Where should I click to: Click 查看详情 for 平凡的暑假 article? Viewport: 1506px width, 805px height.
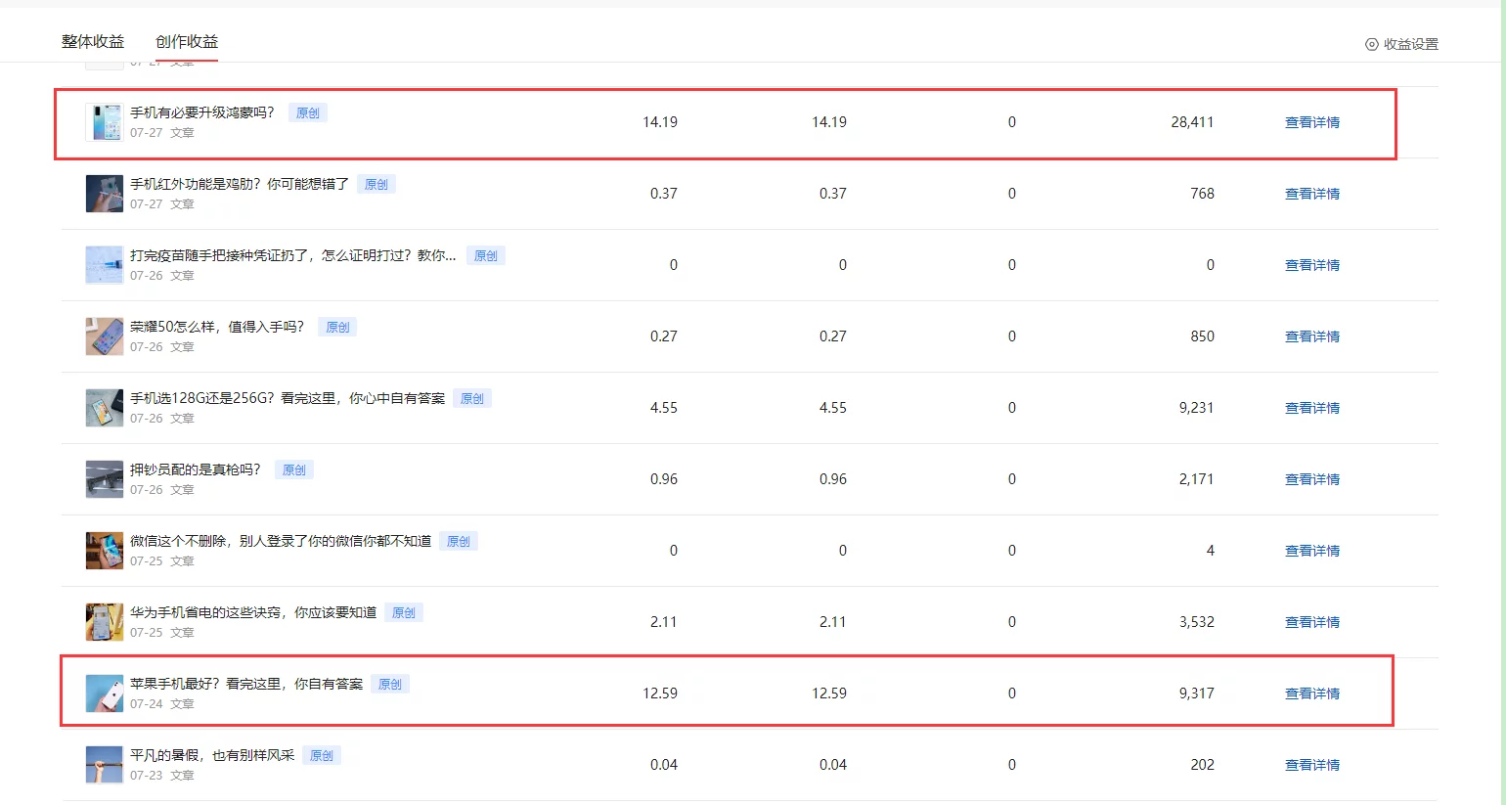tap(1312, 765)
